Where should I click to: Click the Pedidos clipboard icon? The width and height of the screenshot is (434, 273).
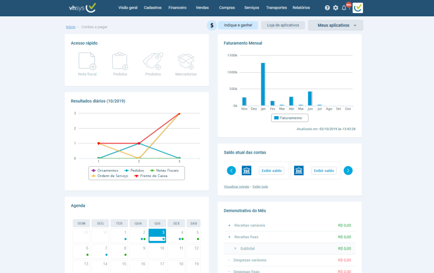click(x=120, y=61)
